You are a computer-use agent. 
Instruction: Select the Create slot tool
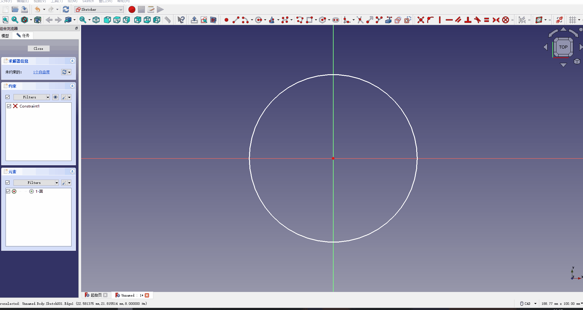336,20
